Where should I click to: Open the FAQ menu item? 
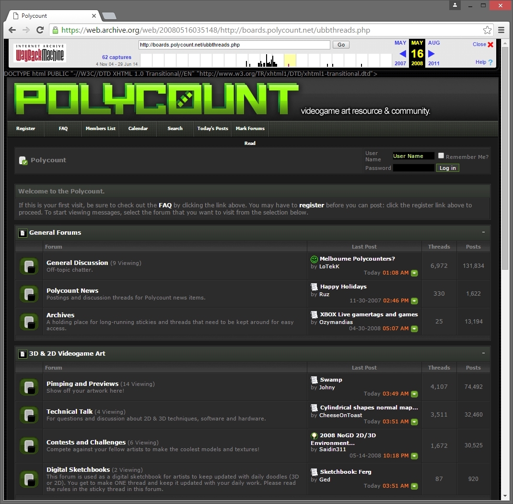point(63,128)
